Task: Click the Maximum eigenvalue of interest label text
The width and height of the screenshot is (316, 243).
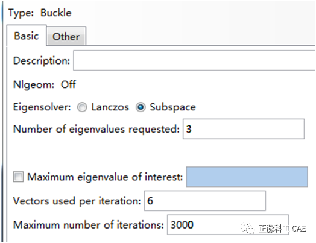Action: [x=105, y=177]
